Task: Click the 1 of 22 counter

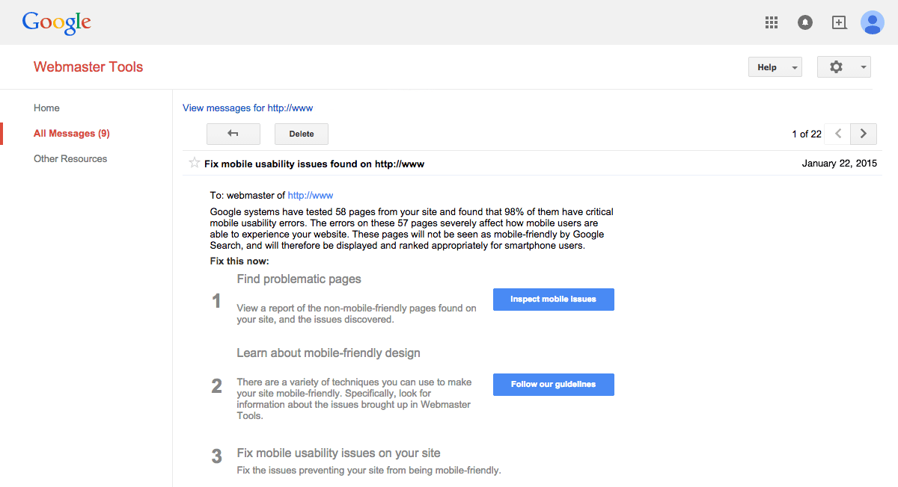Action: click(807, 134)
